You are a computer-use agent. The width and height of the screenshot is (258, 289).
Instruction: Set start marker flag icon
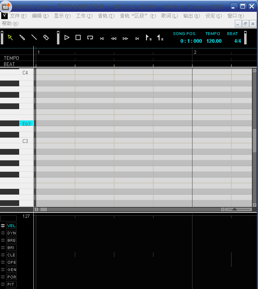[x=149, y=38]
